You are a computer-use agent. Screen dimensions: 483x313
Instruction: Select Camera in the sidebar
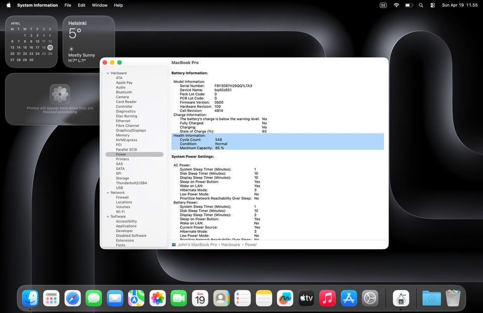tap(122, 97)
